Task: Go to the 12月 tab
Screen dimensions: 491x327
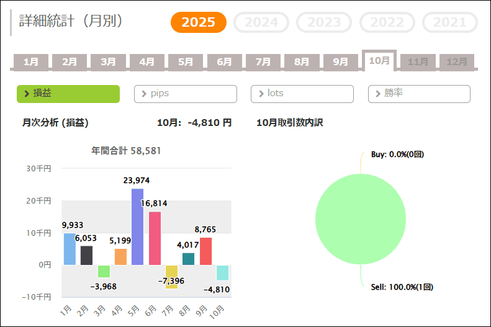Action: pyautogui.click(x=457, y=62)
